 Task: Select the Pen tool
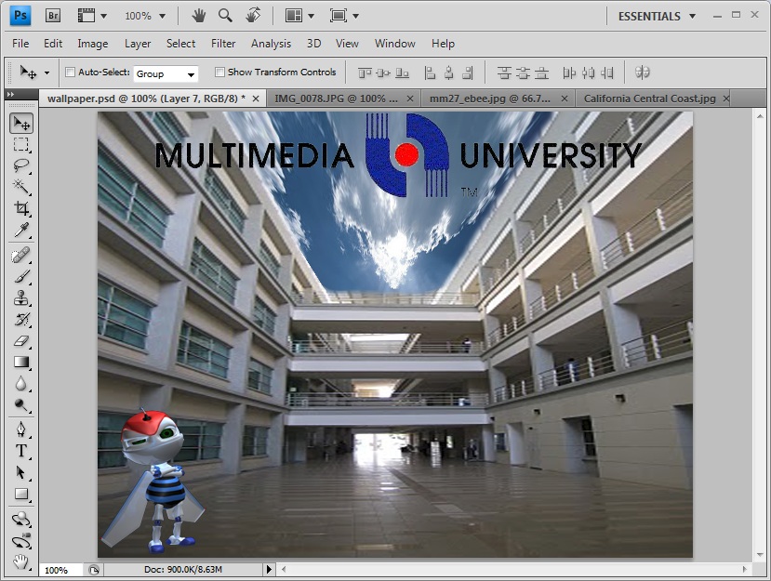pos(21,429)
